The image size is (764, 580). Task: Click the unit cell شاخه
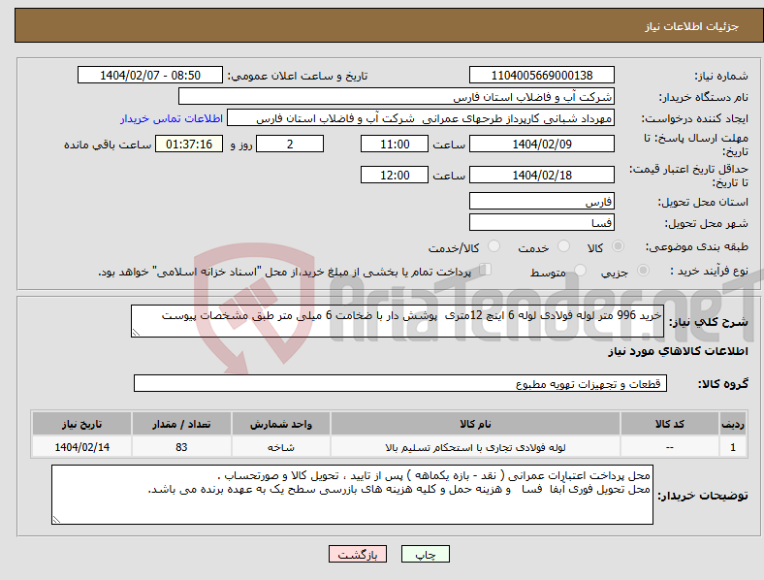[281, 447]
